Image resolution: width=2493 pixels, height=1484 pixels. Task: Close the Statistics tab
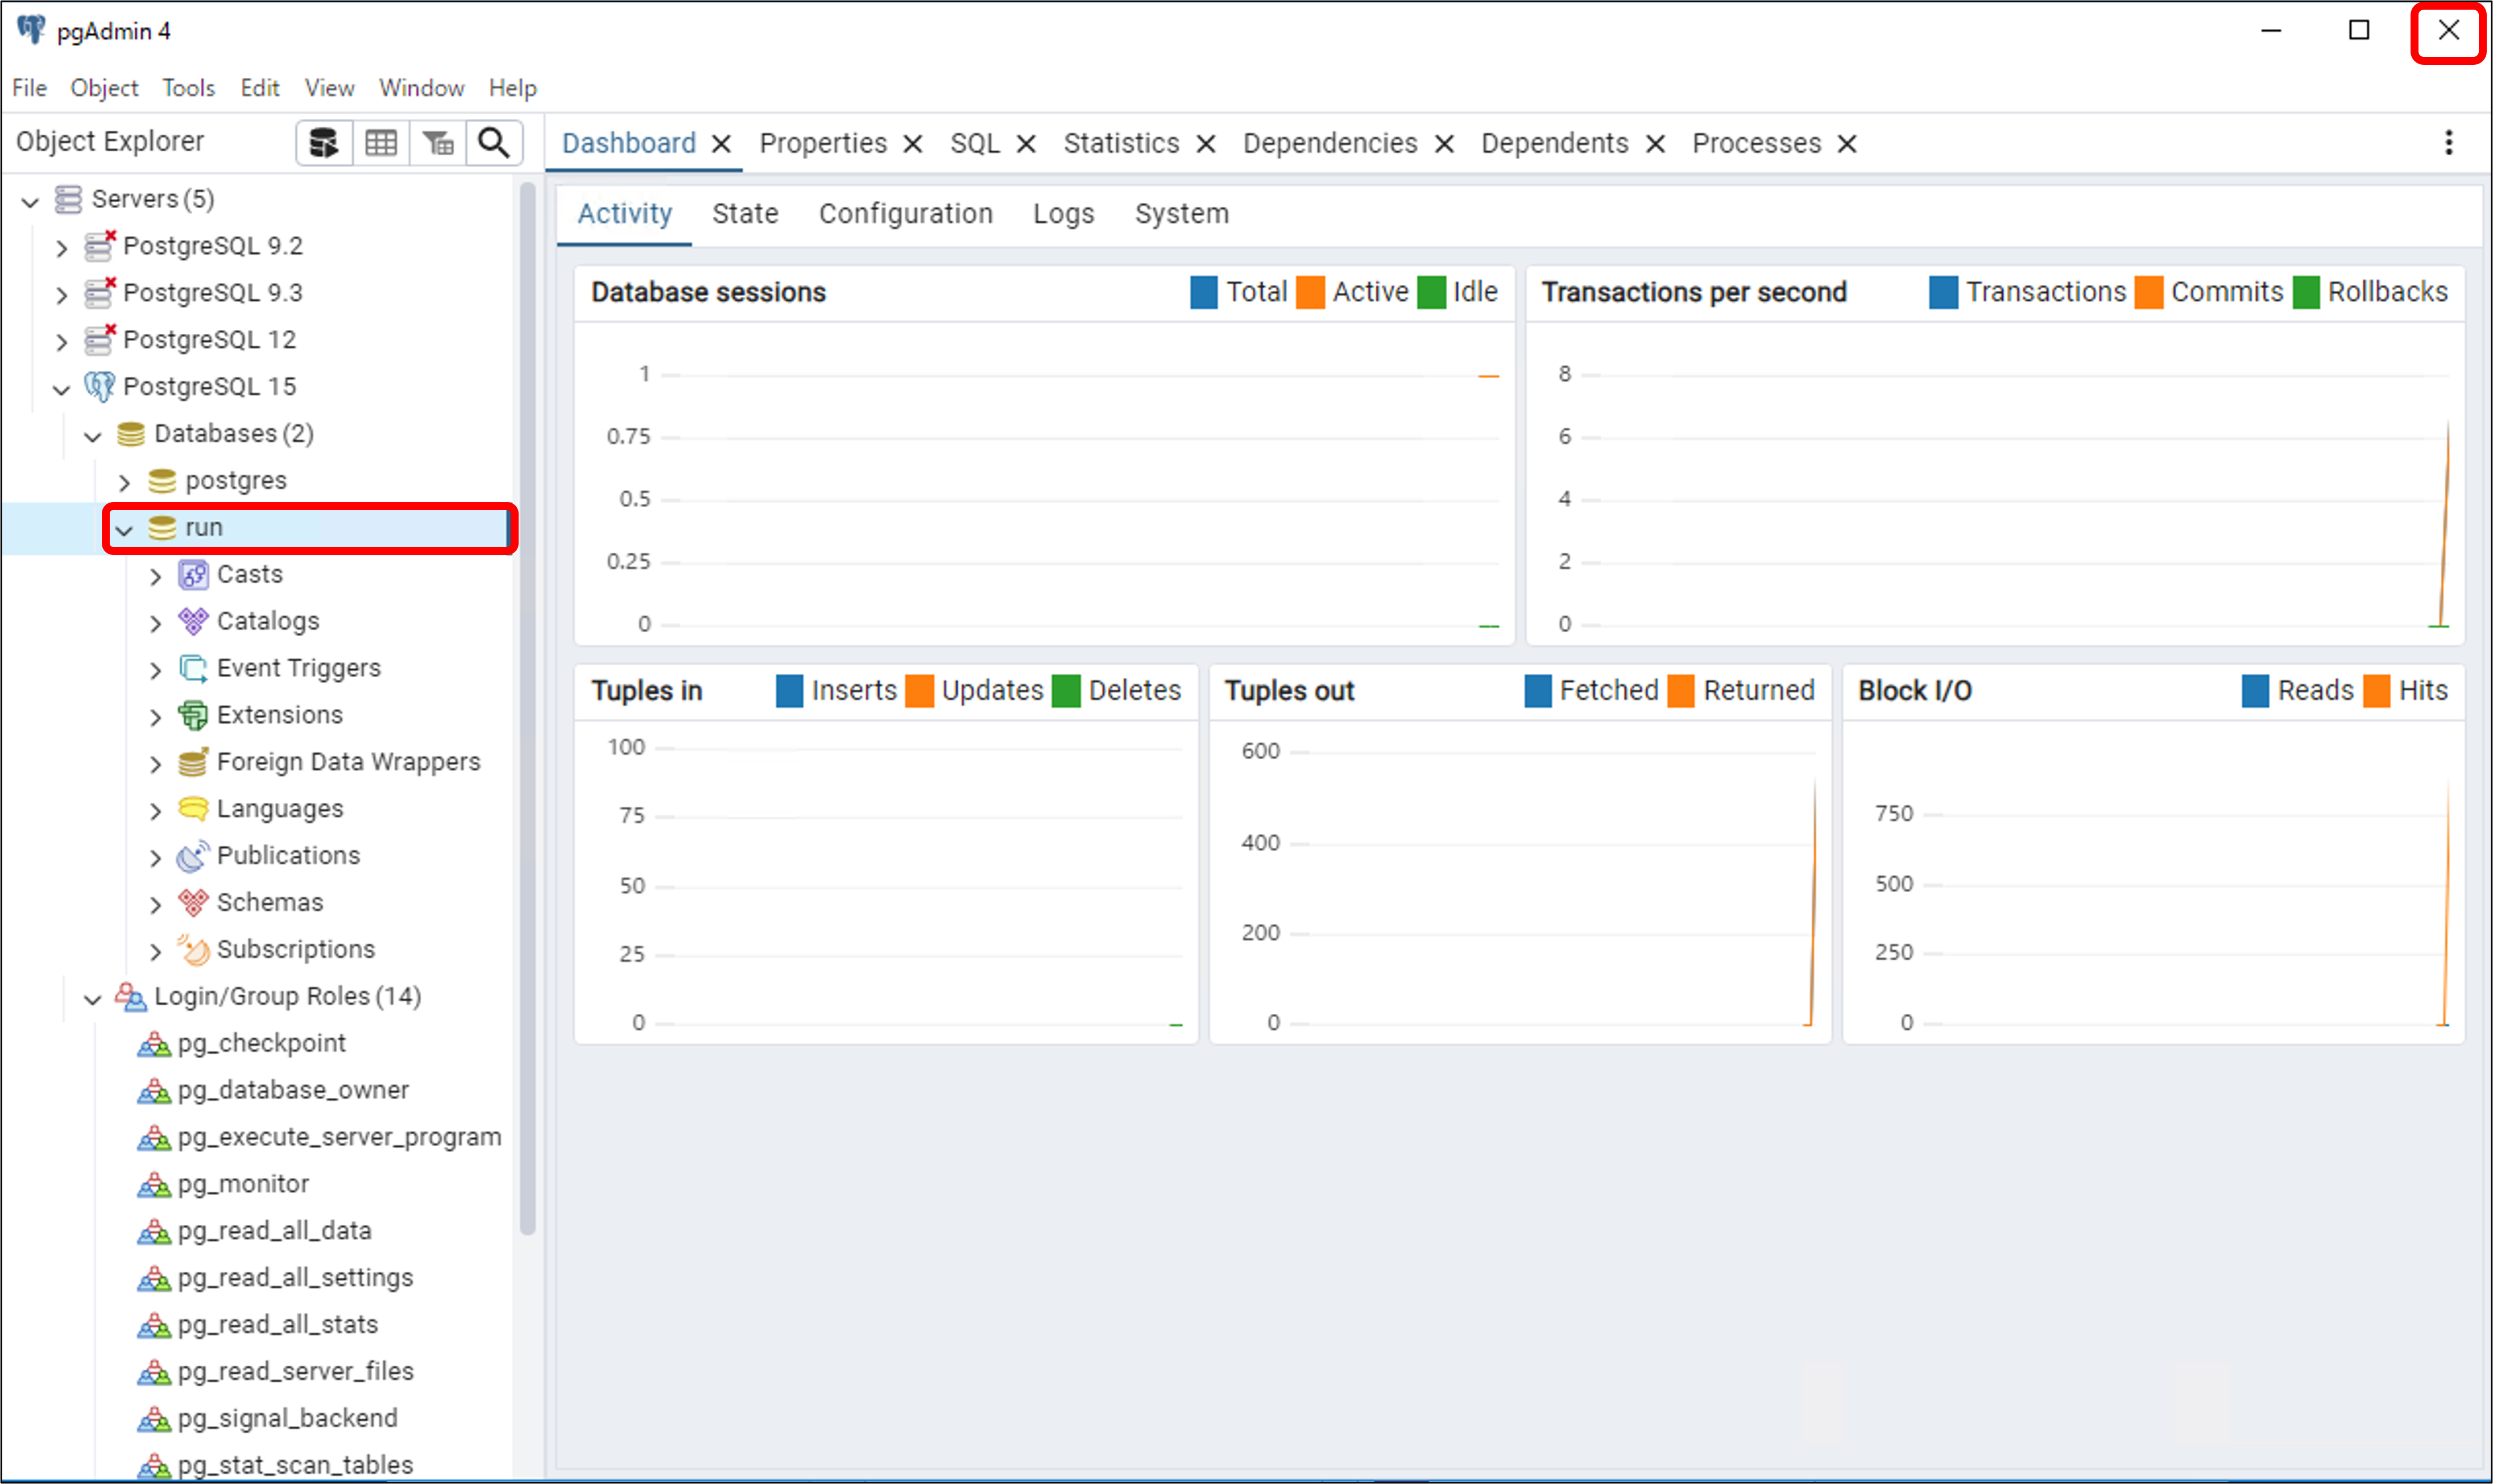1206,144
